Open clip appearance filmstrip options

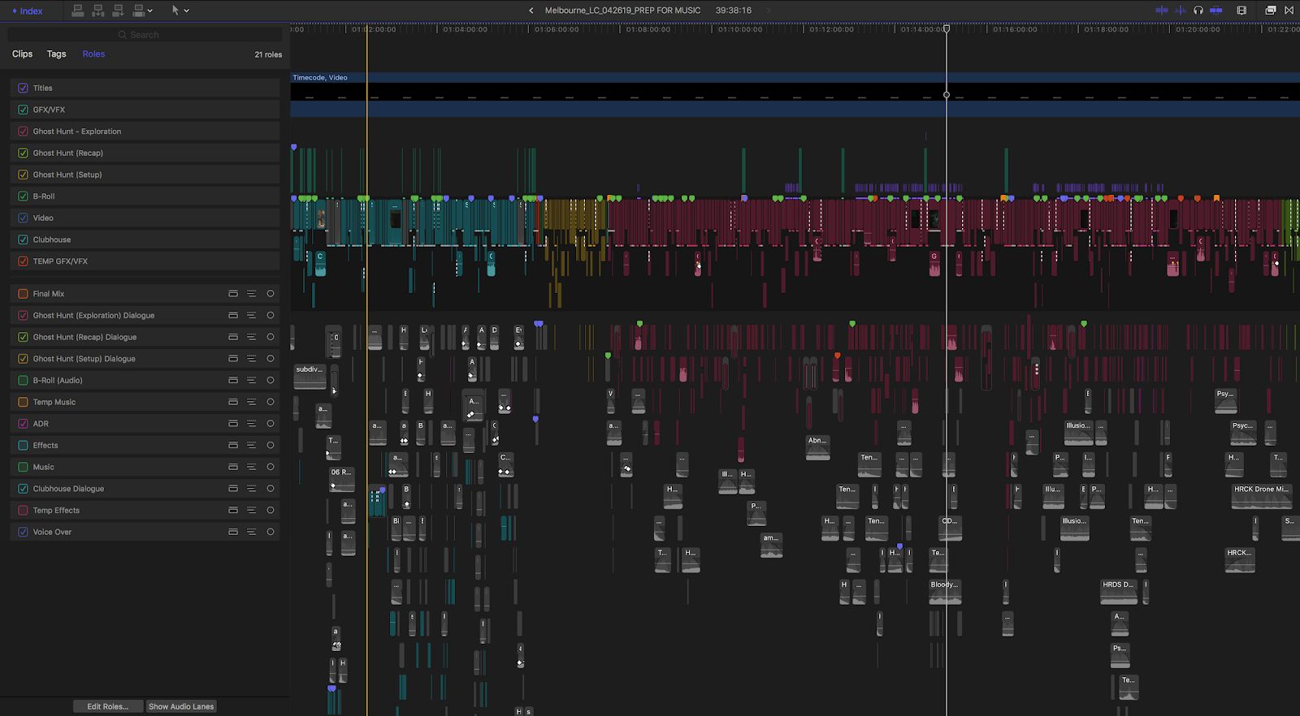[x=1241, y=11]
